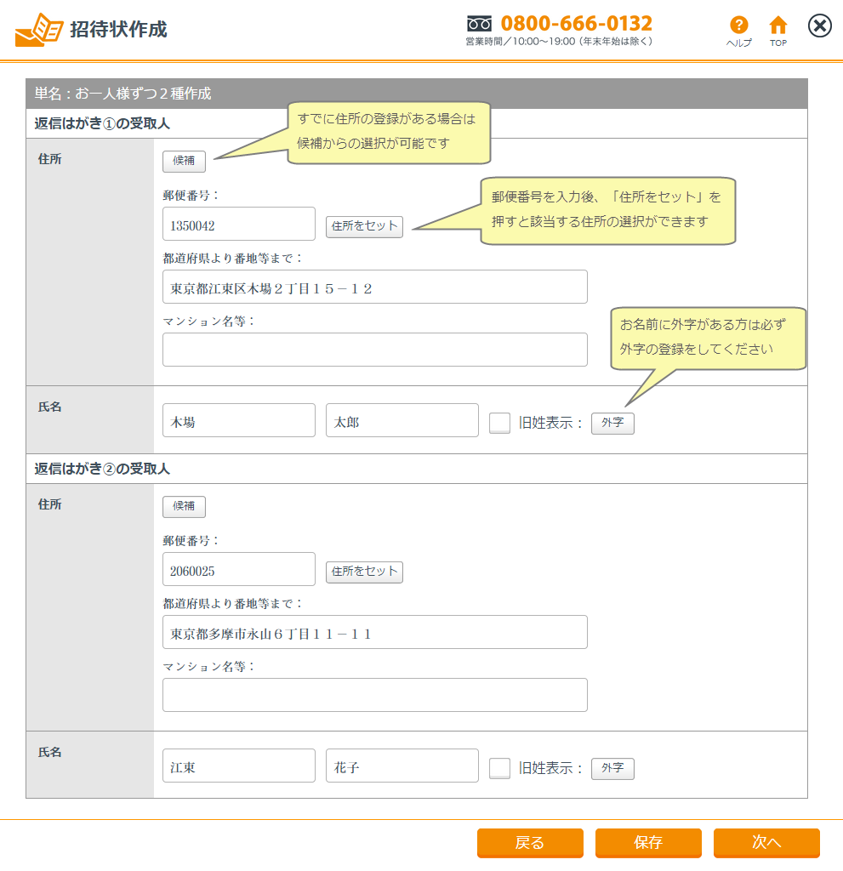Select empty マンション名等 field for first recipient
The width and height of the screenshot is (843, 871).
coord(374,350)
